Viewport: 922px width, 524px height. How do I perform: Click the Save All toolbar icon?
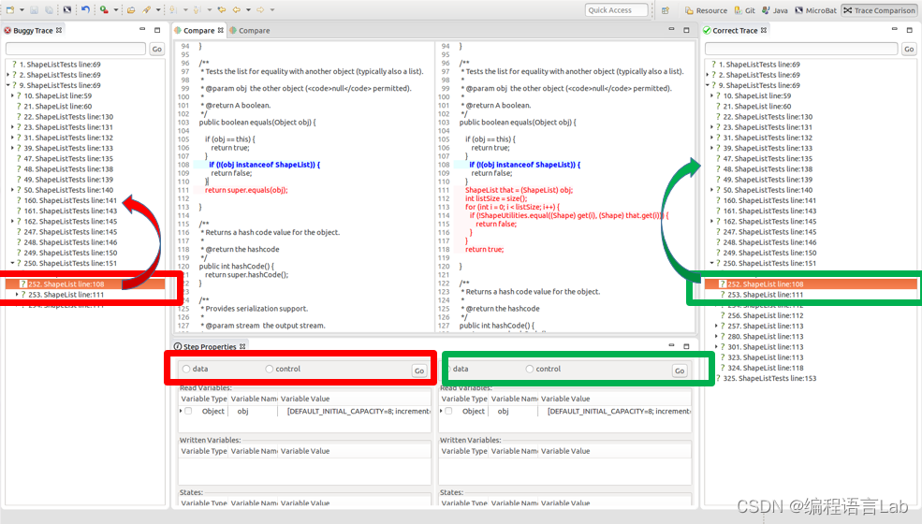pyautogui.click(x=50, y=10)
